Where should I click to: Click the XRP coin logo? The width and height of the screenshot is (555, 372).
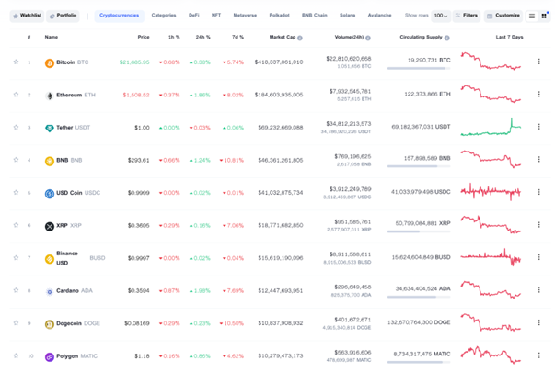click(50, 226)
